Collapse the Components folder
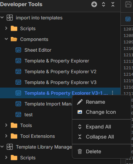The width and height of the screenshot is (133, 164). [x=6, y=39]
